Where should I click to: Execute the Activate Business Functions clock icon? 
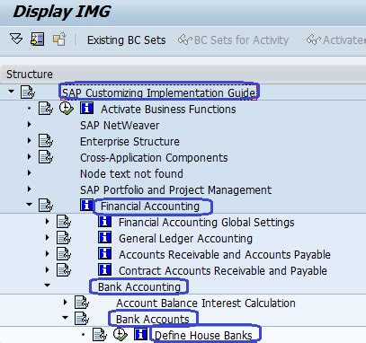66,109
